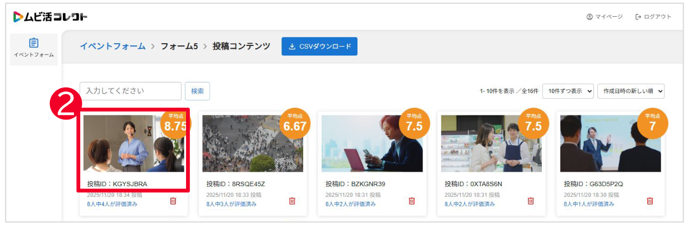Focus the 入力してください search field
692x226 pixels.
point(131,91)
